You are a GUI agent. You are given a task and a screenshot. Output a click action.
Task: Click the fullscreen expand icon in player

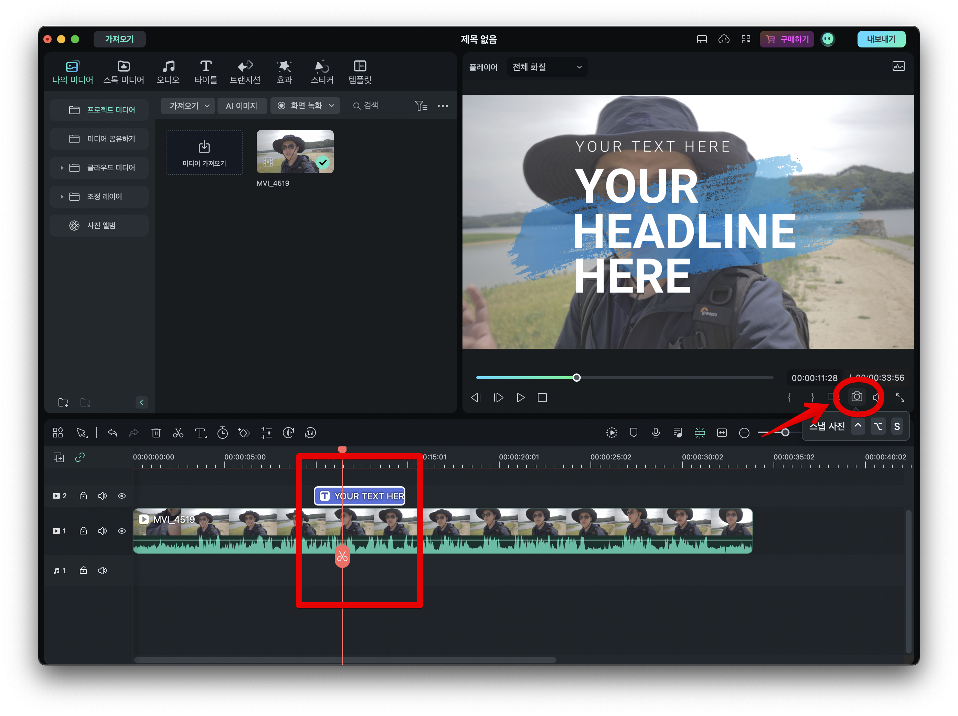click(900, 398)
